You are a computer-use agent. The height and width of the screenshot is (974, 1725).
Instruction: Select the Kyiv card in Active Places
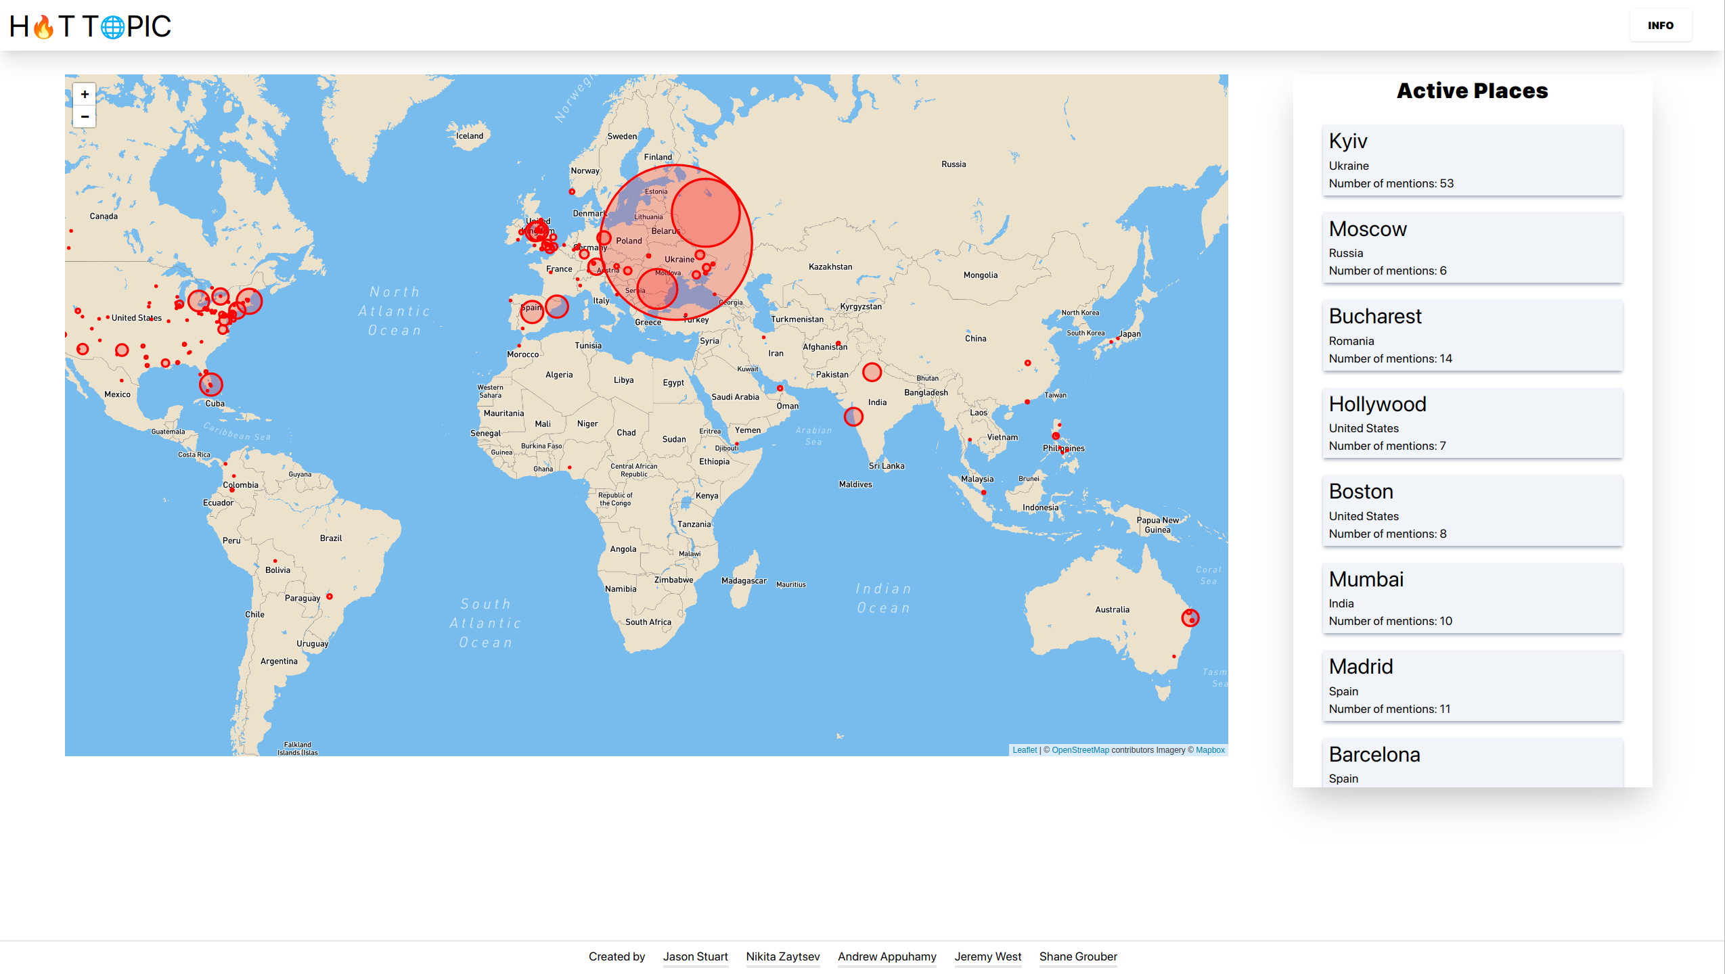click(1472, 160)
